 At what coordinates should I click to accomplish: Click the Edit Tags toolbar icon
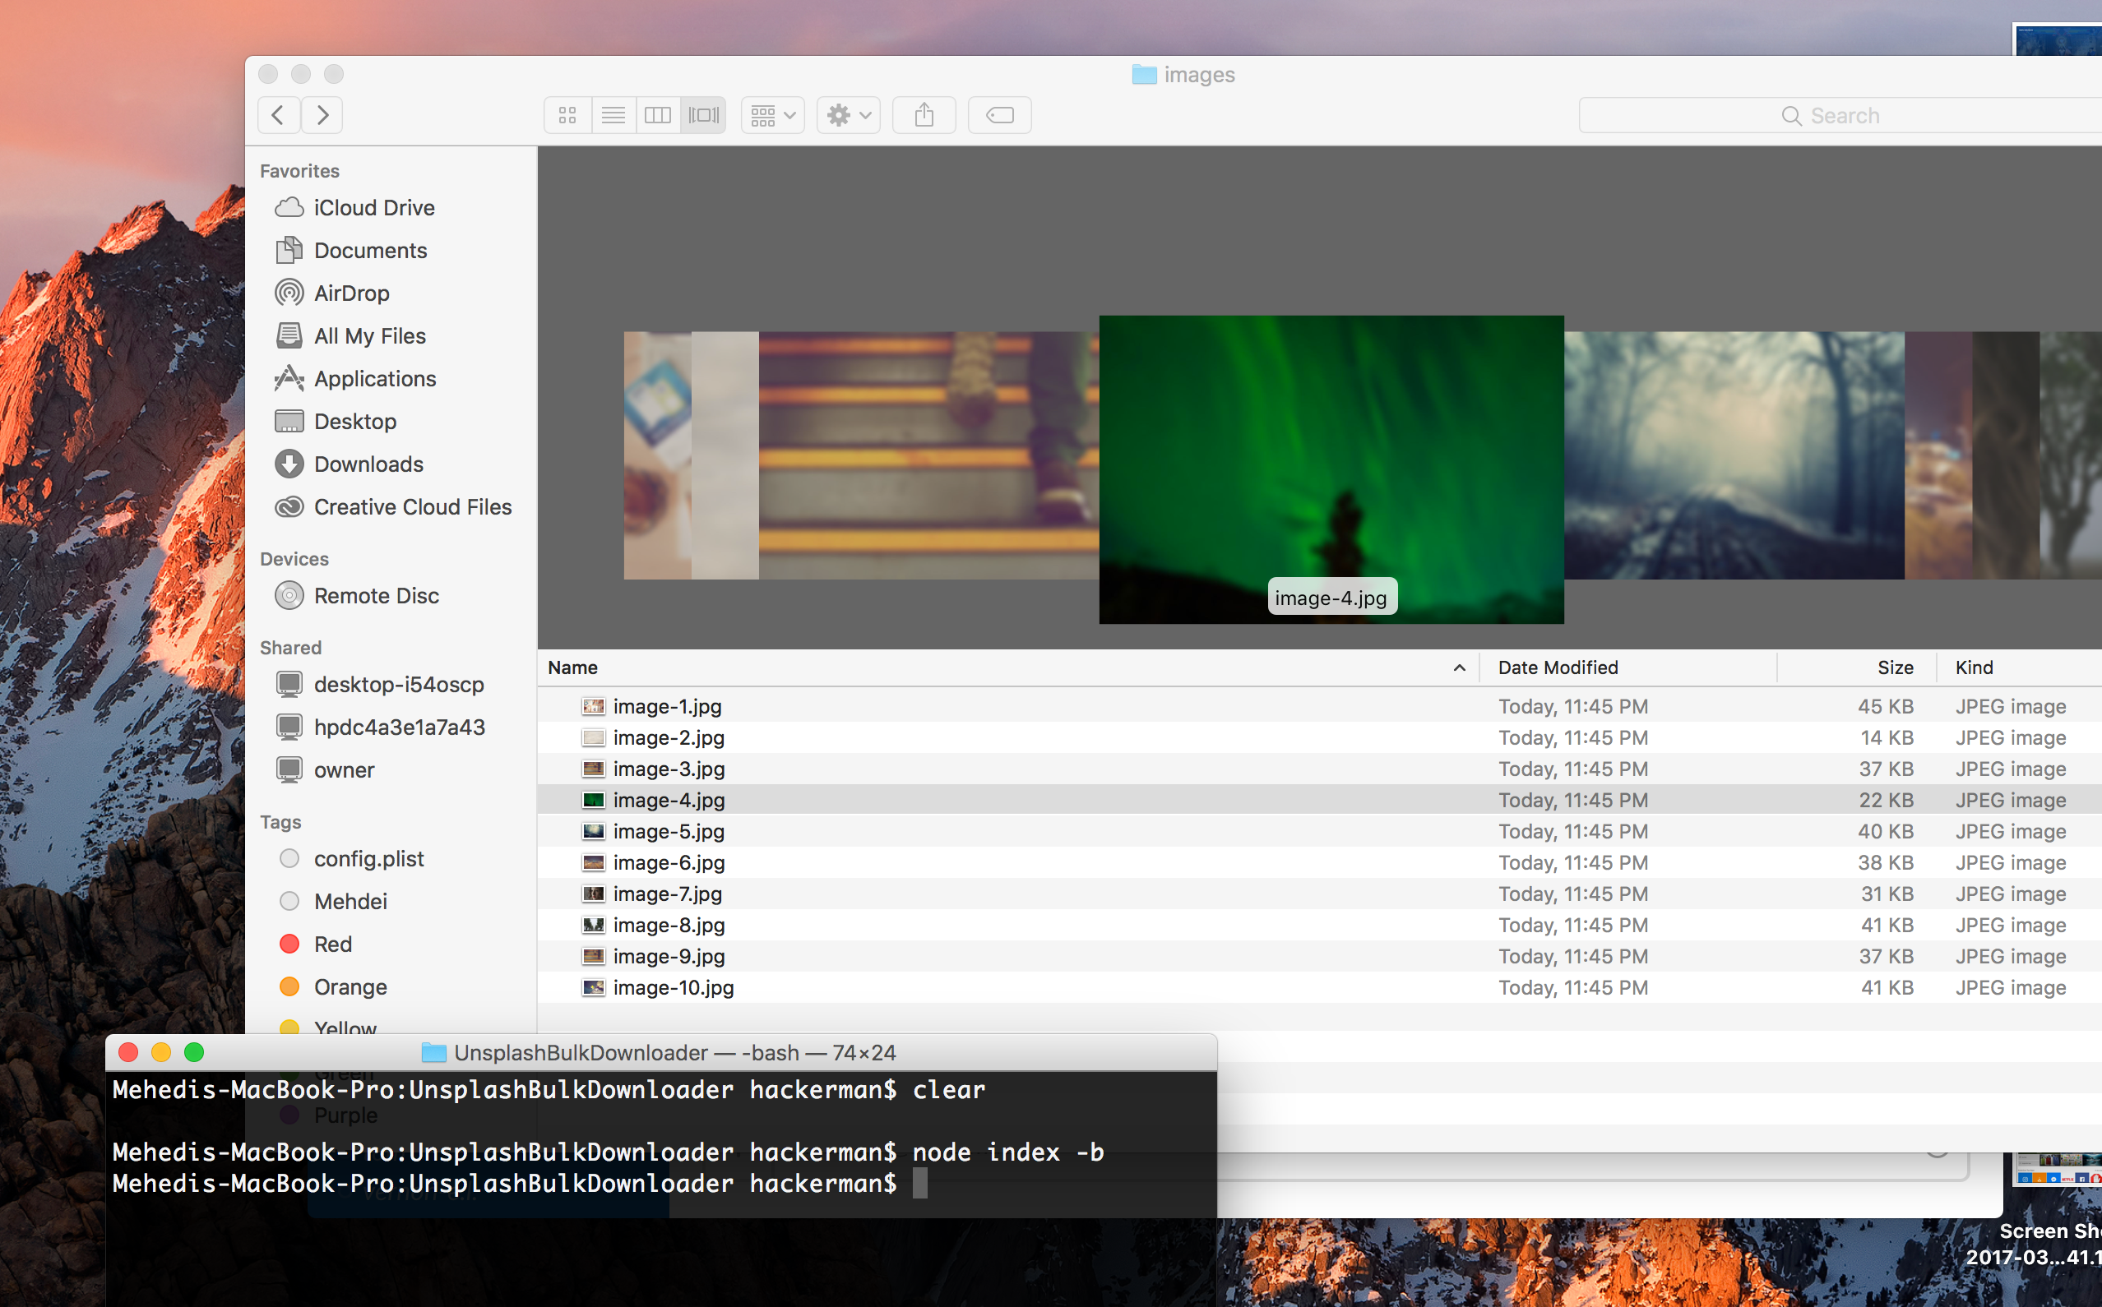999,115
